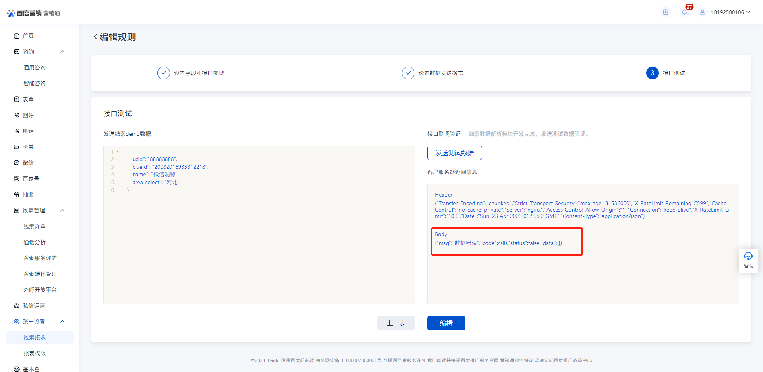The height and width of the screenshot is (372, 763).
Task: Open 通话分析 menu item
Action: 35,242
